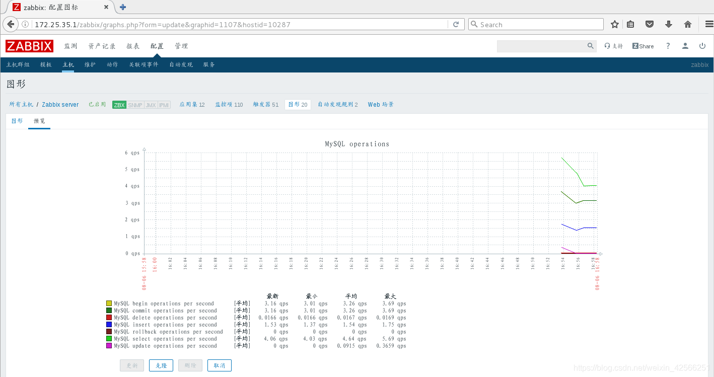
Task: Click the 已启用 (Enabled) status link
Action: (97, 105)
